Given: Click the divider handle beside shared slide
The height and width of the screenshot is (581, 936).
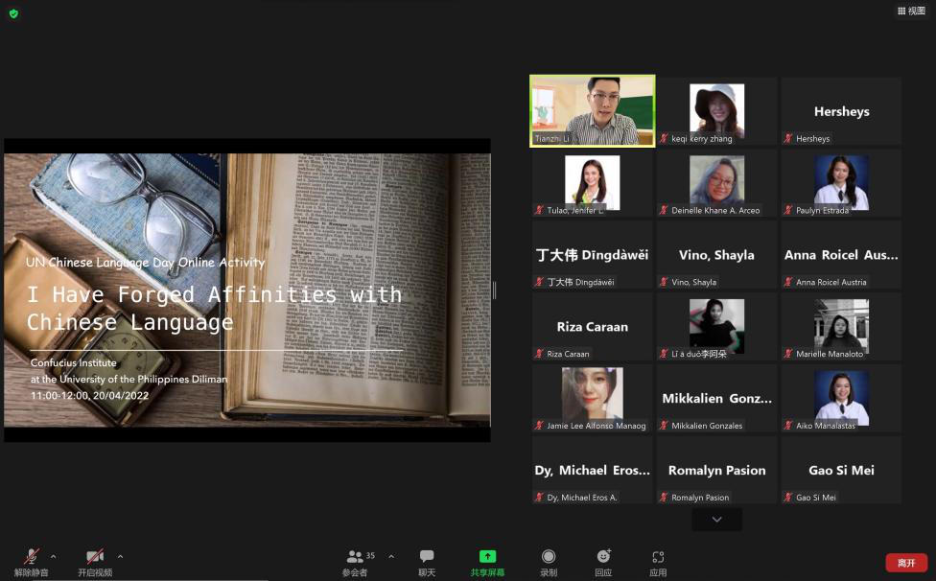Looking at the screenshot, I should click(x=495, y=290).
